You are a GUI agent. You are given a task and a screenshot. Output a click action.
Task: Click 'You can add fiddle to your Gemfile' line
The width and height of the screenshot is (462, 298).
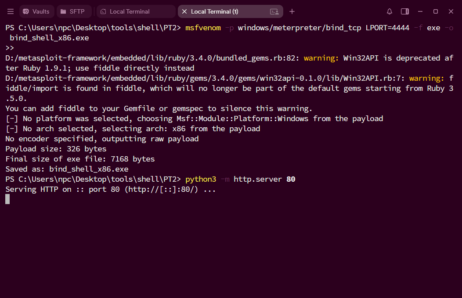[159, 108]
